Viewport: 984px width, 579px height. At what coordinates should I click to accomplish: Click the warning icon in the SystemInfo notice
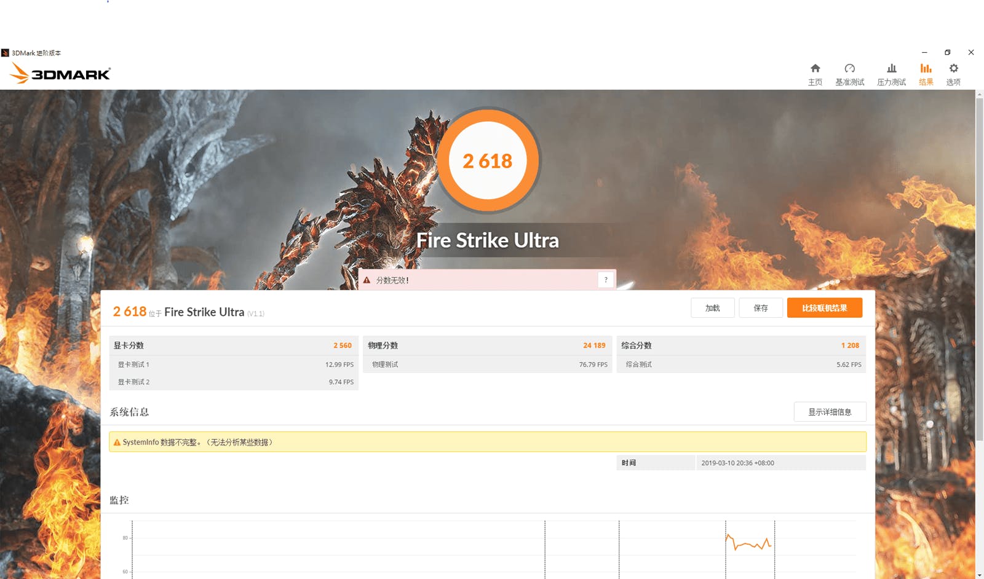pyautogui.click(x=117, y=443)
